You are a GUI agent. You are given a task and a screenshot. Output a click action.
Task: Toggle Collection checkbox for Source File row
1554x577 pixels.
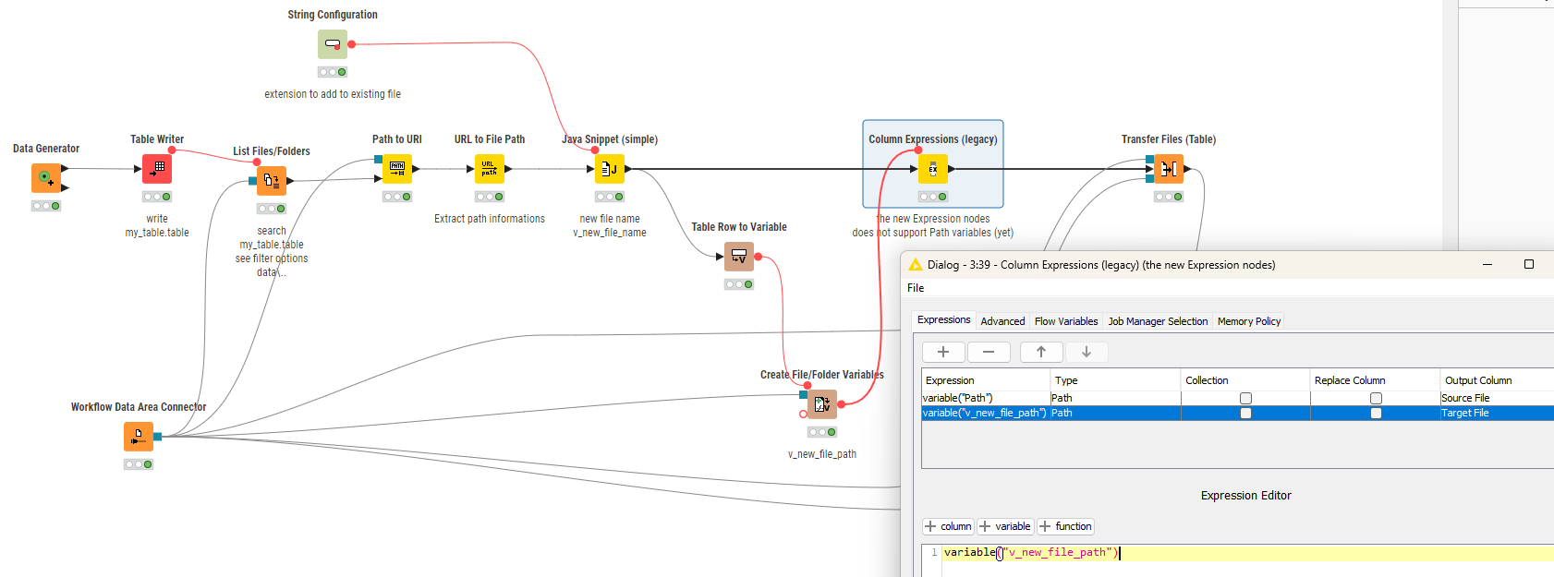coord(1245,398)
